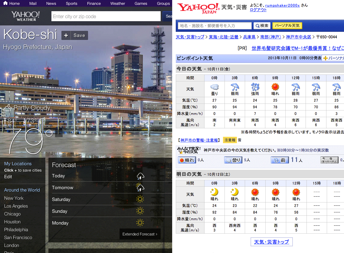Click the plus icon next to Save
This screenshot has width=344, height=253.
tap(66, 35)
